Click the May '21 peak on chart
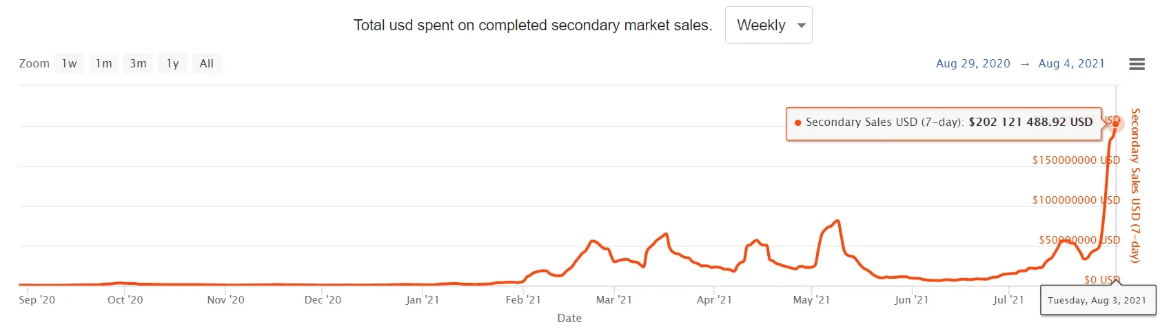This screenshot has width=1169, height=331. click(837, 221)
